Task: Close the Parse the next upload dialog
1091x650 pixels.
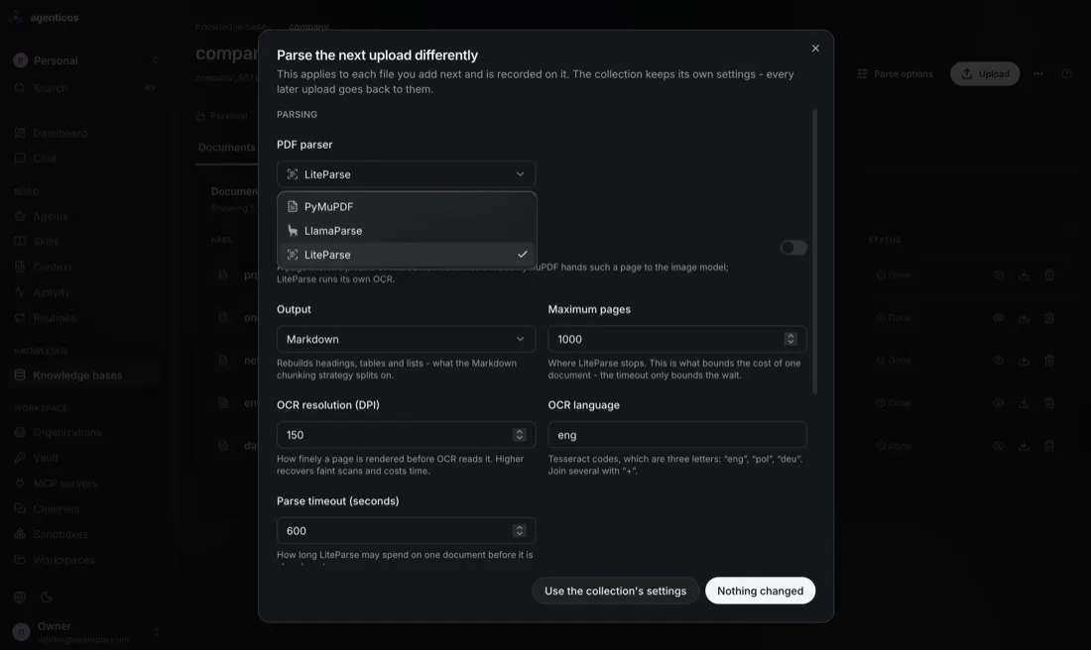Action: tap(815, 48)
